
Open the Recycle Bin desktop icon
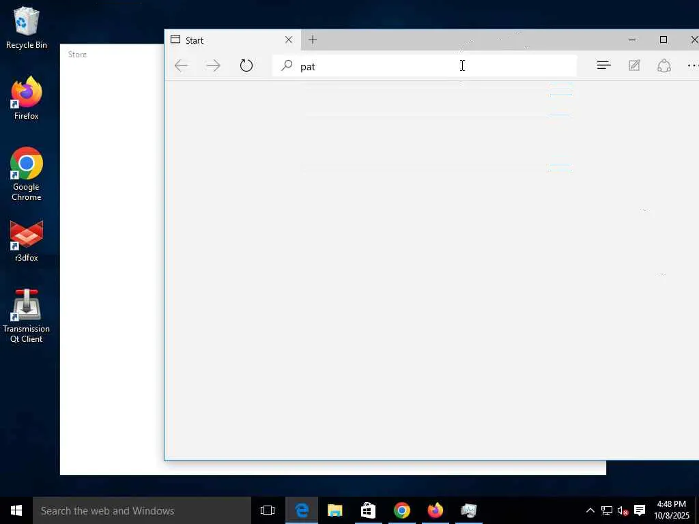click(x=27, y=27)
